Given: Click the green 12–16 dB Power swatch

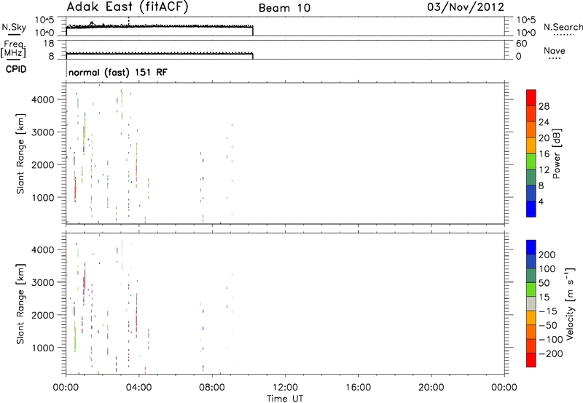Looking at the screenshot, I should tap(531, 161).
